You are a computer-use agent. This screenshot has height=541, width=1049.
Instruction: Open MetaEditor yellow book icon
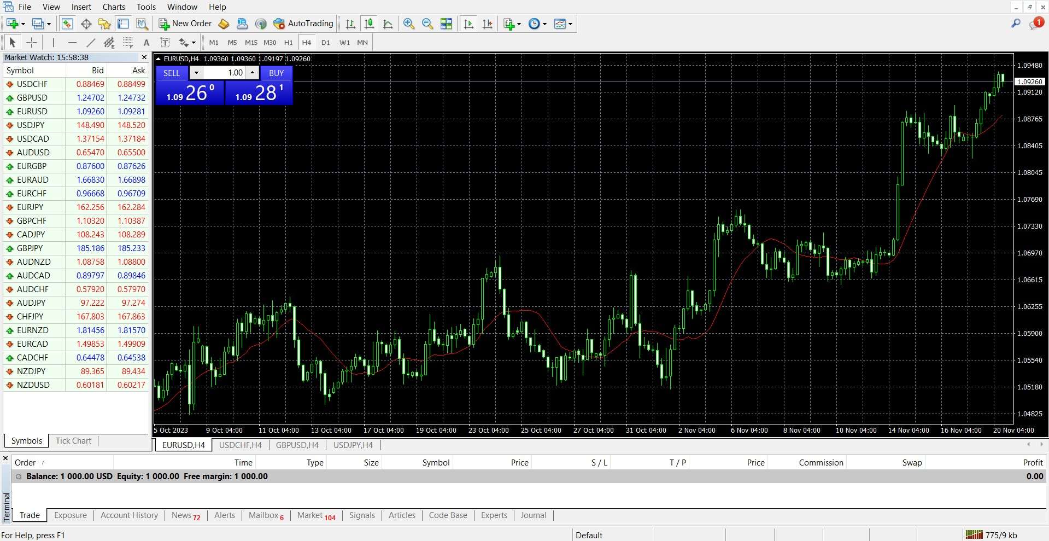click(x=224, y=24)
